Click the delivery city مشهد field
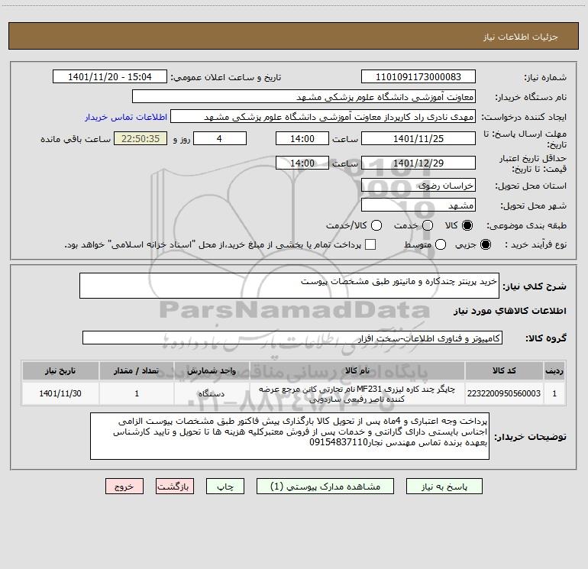Image resolution: width=588 pixels, height=569 pixels. click(x=418, y=205)
